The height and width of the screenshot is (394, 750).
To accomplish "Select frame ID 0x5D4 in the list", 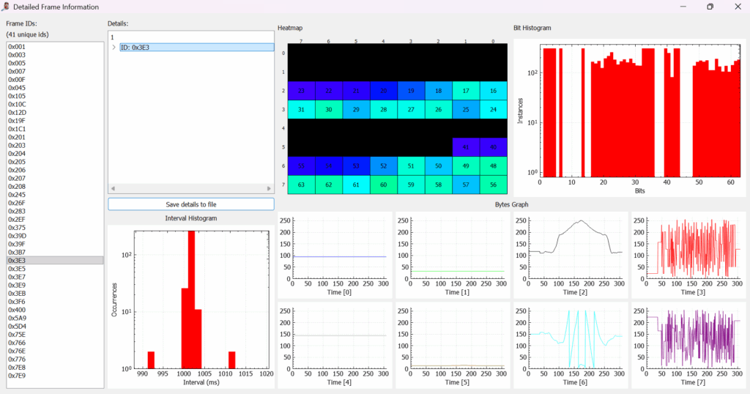I will click(17, 326).
